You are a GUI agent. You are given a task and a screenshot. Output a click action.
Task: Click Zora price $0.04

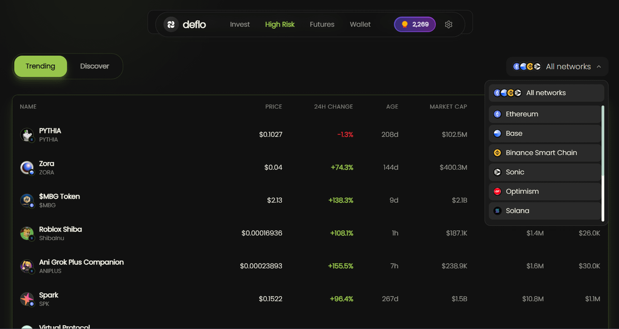[x=273, y=168]
